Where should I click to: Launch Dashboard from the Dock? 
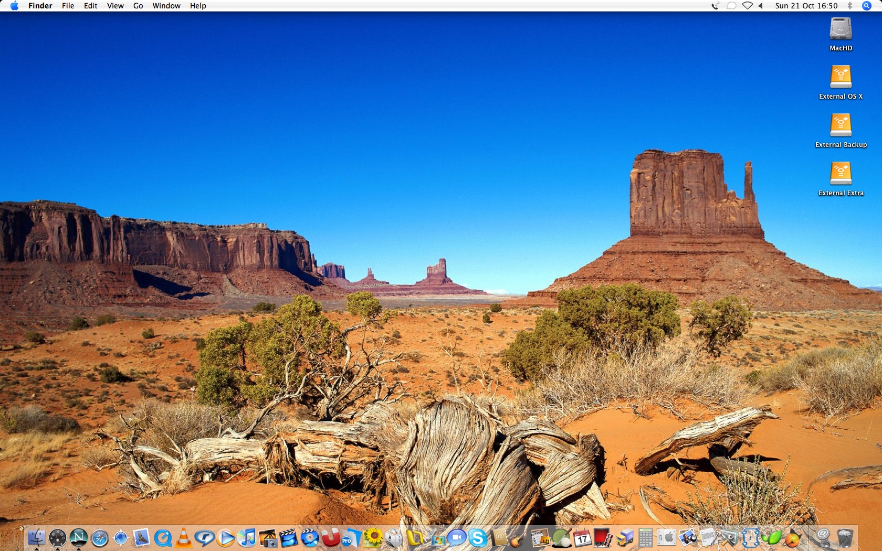click(x=57, y=538)
